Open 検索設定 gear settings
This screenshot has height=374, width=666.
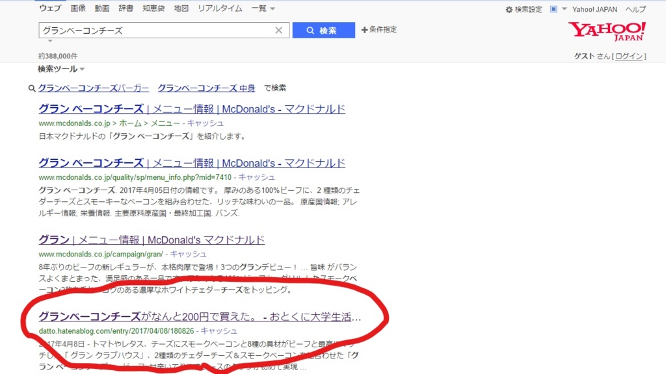pyautogui.click(x=524, y=9)
